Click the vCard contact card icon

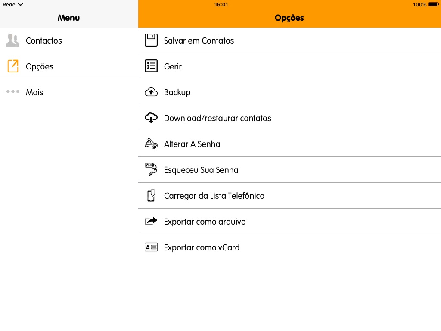151,247
